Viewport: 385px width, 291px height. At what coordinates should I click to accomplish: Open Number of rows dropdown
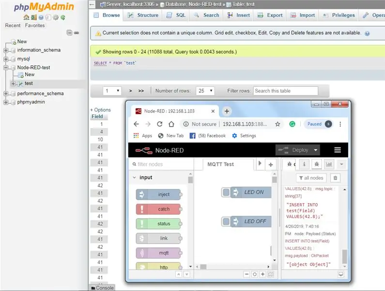click(205, 91)
